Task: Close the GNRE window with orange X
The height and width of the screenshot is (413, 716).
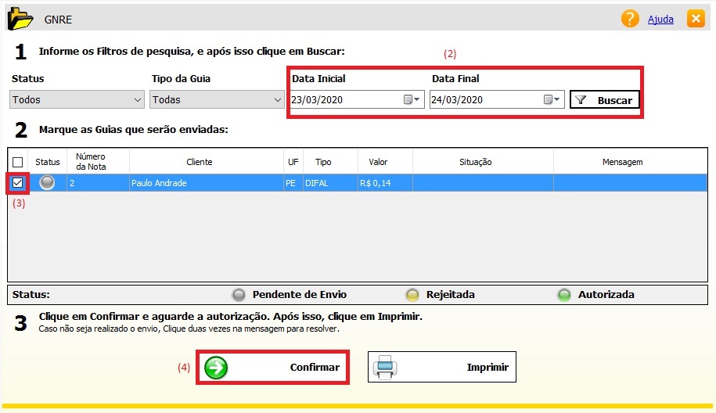Action: 695,19
